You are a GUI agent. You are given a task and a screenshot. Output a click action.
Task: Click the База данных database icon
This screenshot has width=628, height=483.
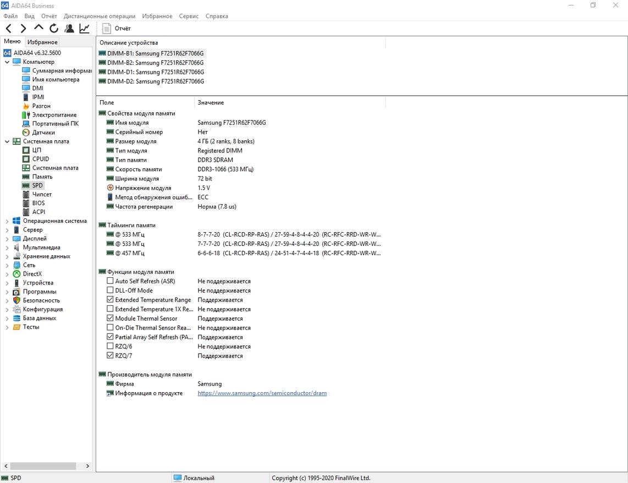tap(16, 318)
